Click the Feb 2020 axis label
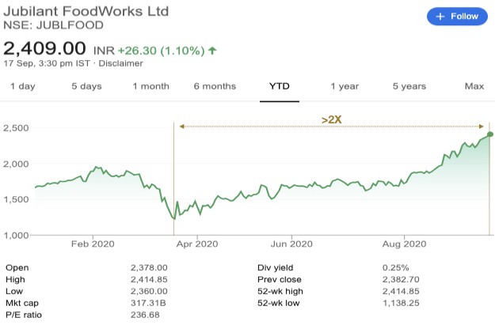 tap(93, 244)
